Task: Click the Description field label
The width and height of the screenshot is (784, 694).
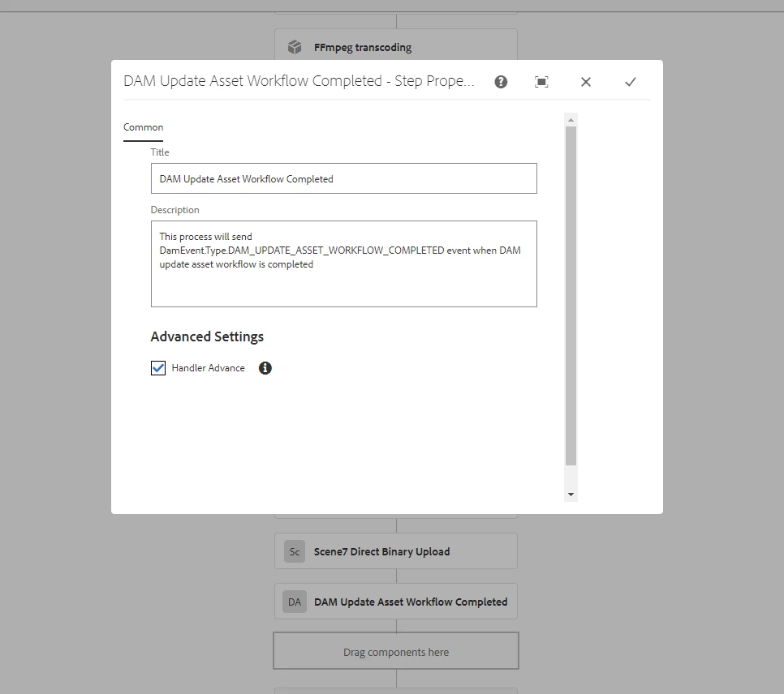Action: click(x=175, y=210)
